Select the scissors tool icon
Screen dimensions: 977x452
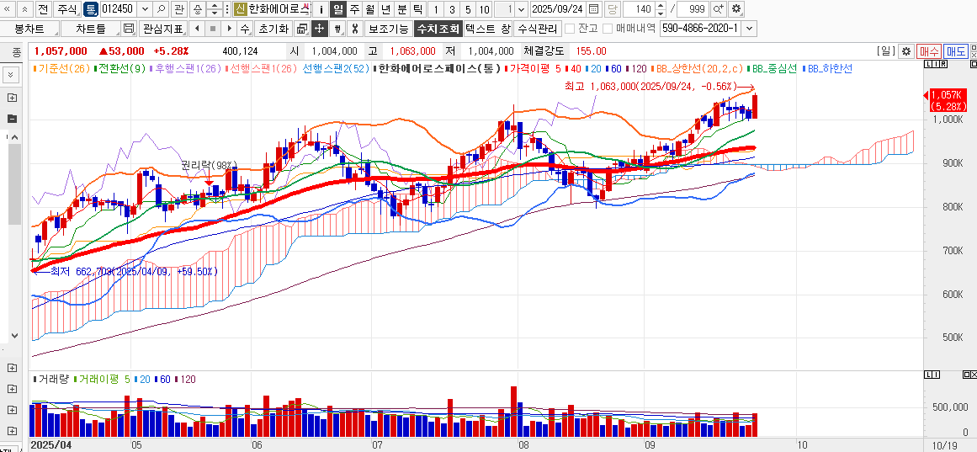tap(354, 29)
